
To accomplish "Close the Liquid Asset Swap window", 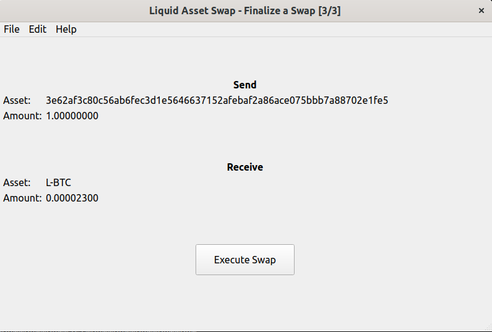I will click(481, 11).
